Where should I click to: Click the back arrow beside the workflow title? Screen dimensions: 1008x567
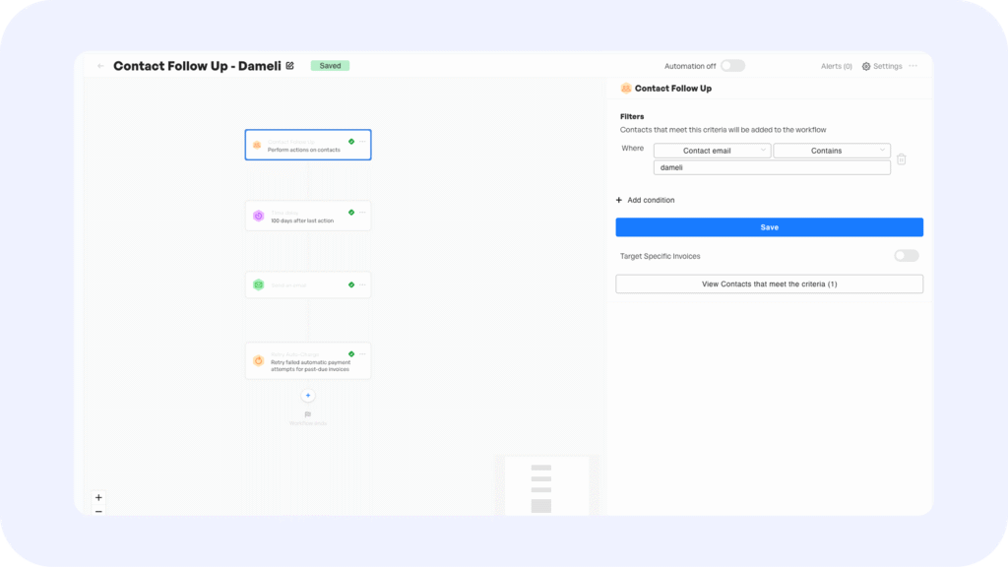pos(100,66)
